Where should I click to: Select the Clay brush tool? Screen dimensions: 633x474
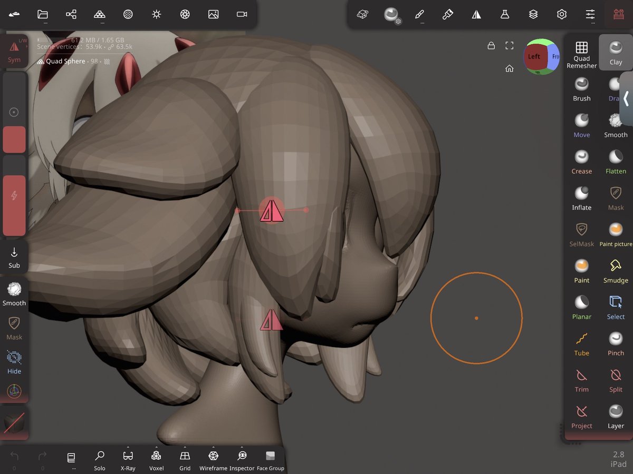[616, 53]
